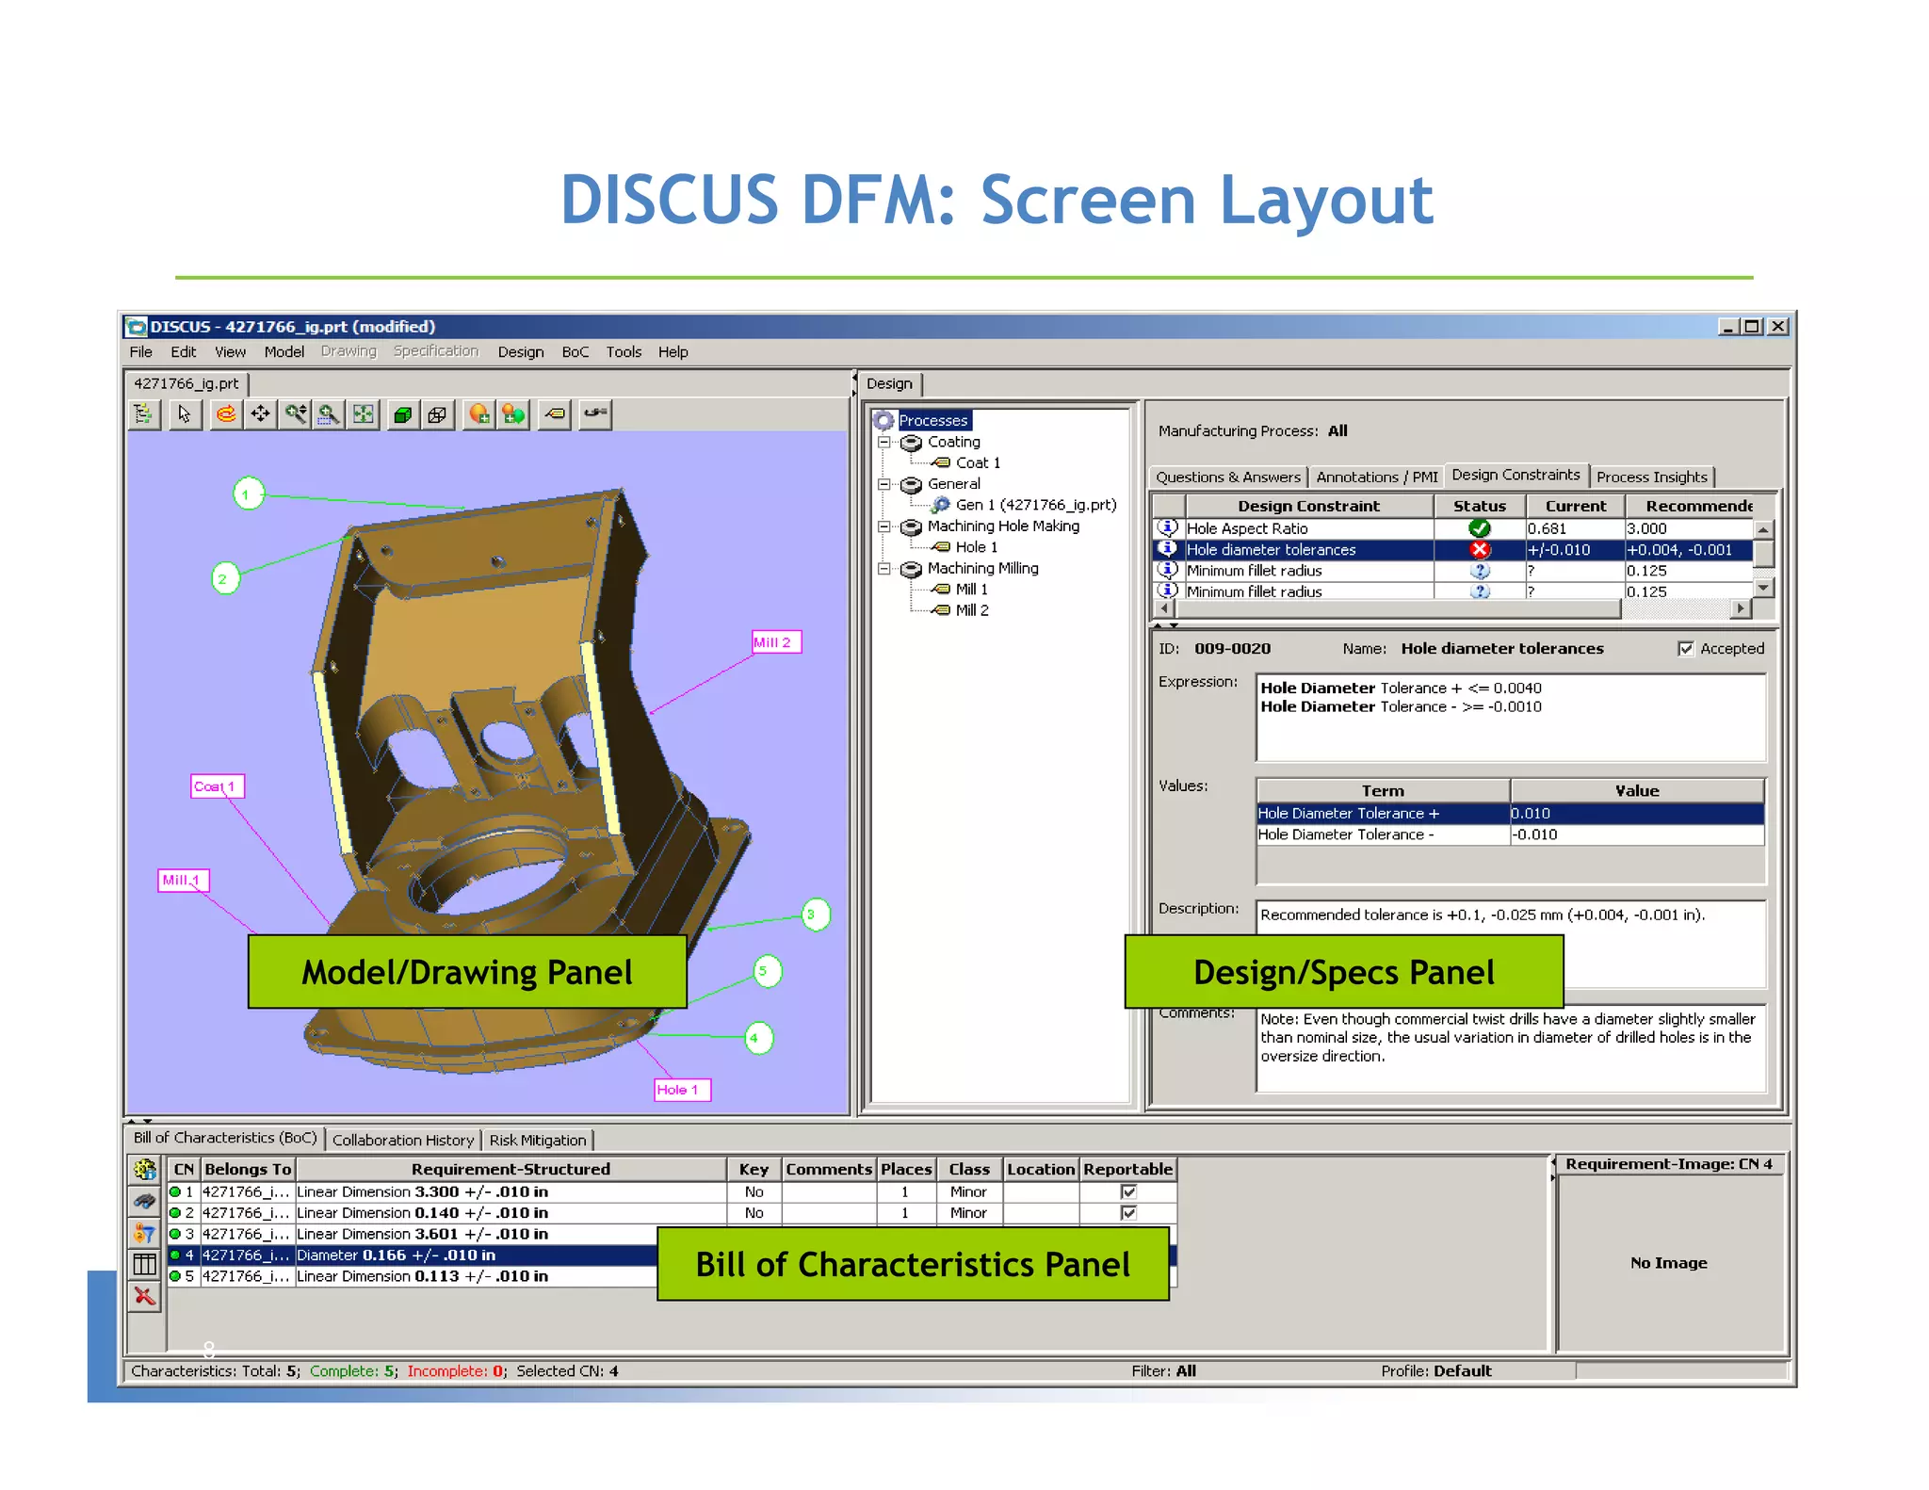Screen dimensions: 1929x1490
Task: Select the zoom to window area tool
Action: point(329,414)
